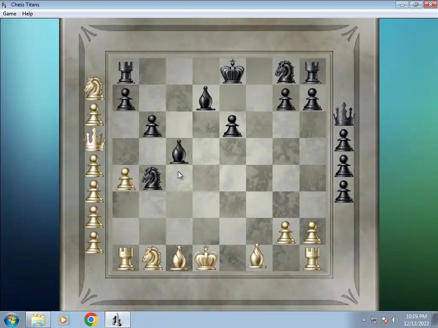Click the empty e1 square
The image size is (438, 328).
click(232, 258)
